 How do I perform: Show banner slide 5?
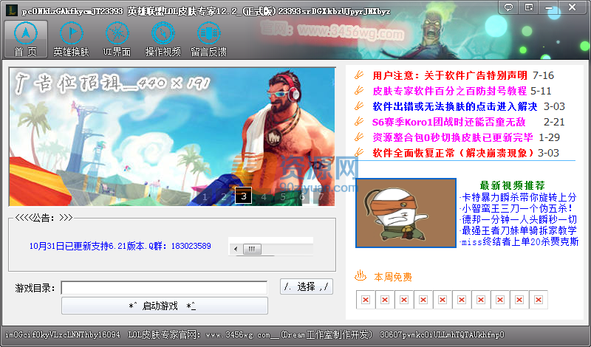(283, 196)
